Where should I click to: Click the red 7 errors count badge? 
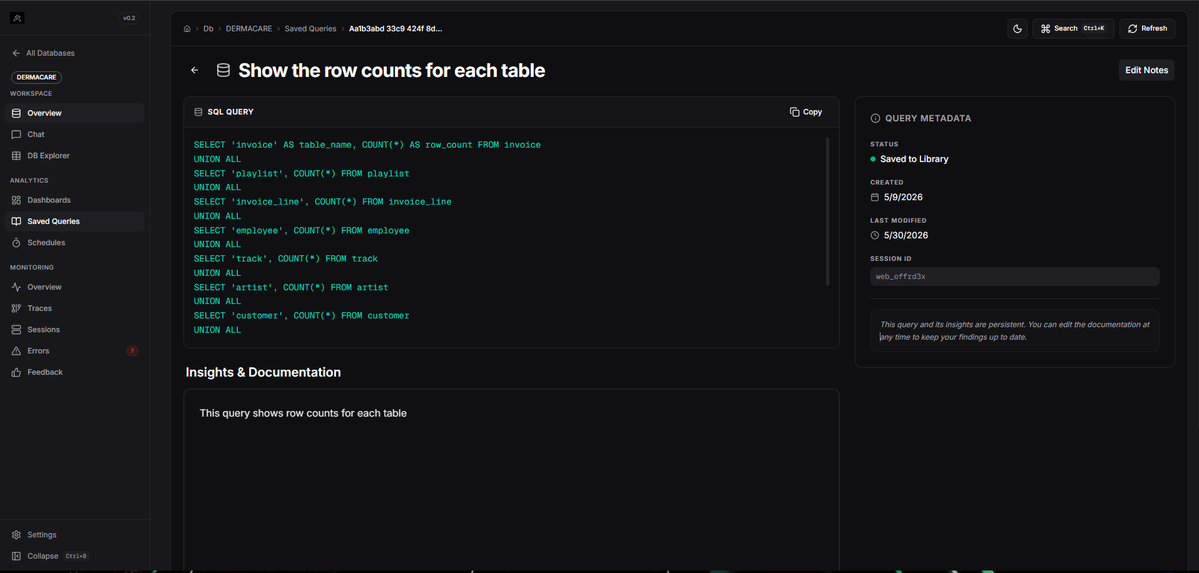132,351
